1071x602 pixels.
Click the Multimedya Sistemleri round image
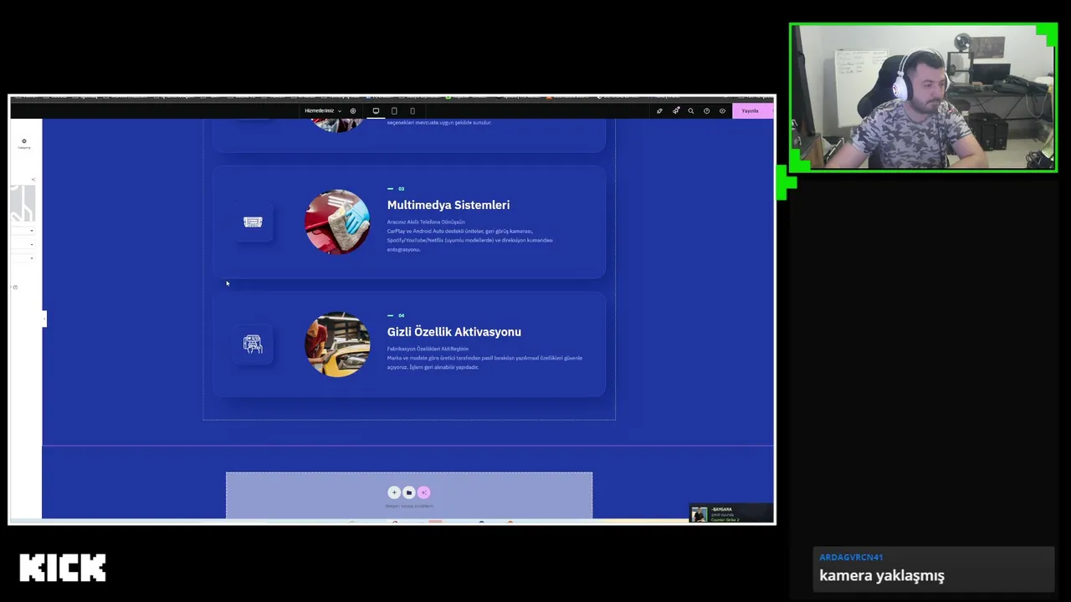pos(337,222)
